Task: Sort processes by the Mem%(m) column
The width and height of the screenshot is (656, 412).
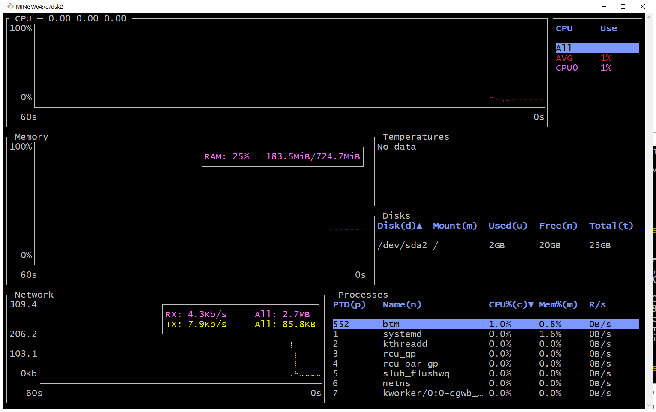Action: coord(557,304)
